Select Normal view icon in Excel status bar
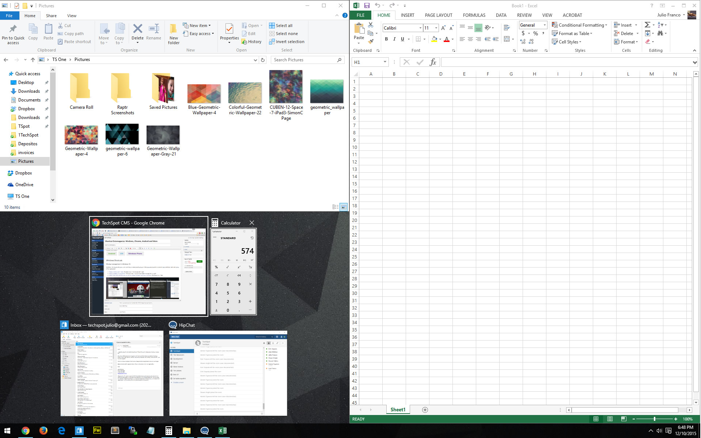The width and height of the screenshot is (701, 438). tap(596, 419)
